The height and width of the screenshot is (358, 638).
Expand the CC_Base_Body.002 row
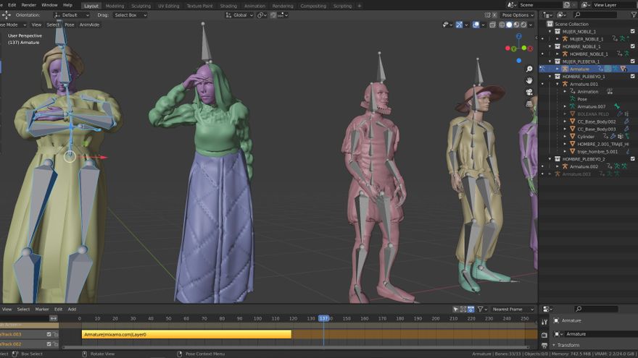tap(565, 122)
